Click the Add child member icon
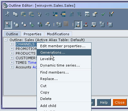 pos(55,14)
